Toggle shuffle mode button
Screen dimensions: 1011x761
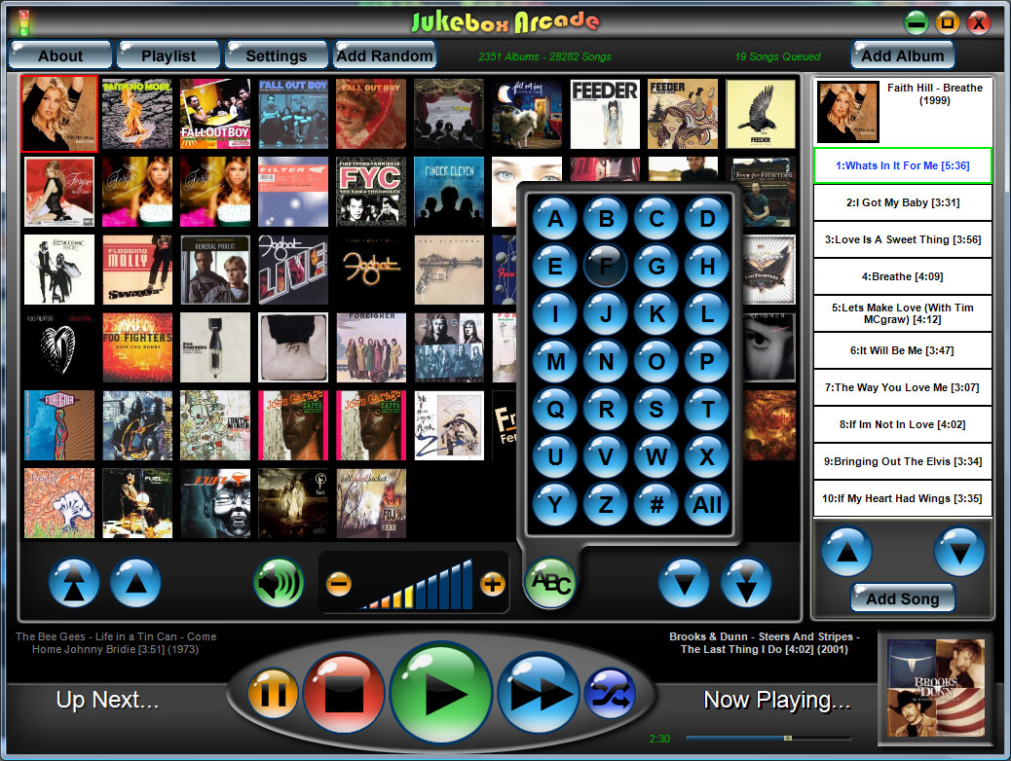point(610,694)
